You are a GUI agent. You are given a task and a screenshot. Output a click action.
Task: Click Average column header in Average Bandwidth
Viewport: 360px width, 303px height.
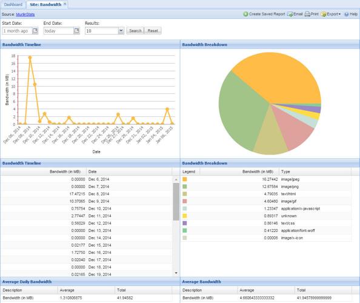pyautogui.click(x=266, y=290)
